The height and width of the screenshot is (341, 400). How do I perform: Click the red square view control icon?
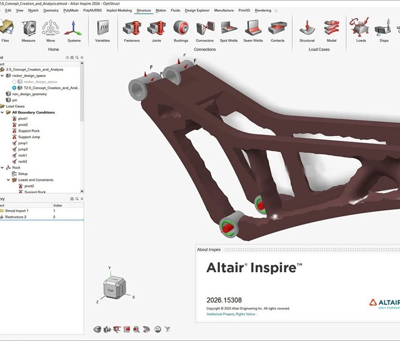[x=127, y=329]
